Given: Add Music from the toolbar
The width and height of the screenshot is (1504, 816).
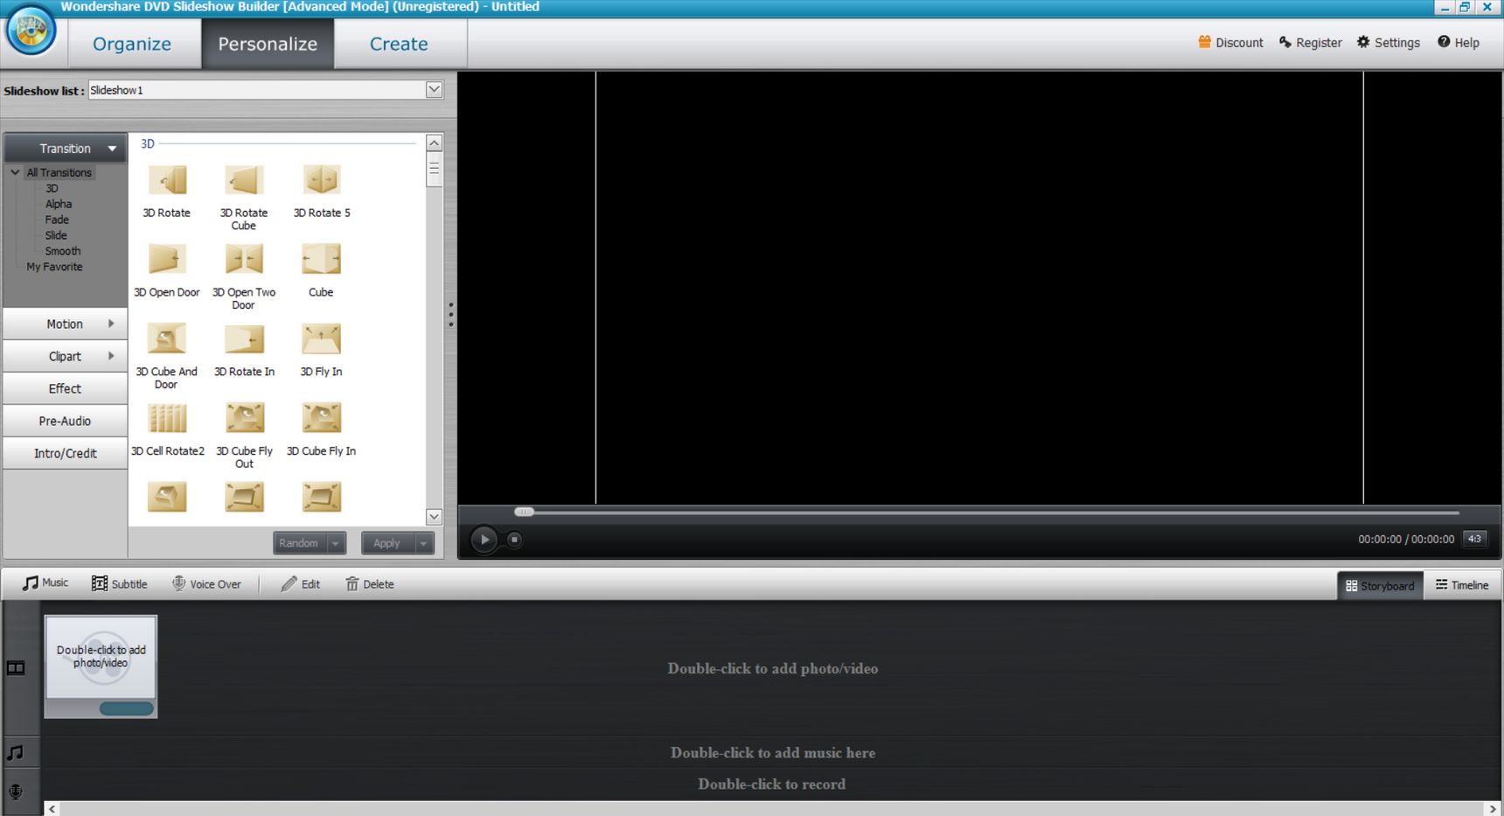Looking at the screenshot, I should click(x=45, y=583).
